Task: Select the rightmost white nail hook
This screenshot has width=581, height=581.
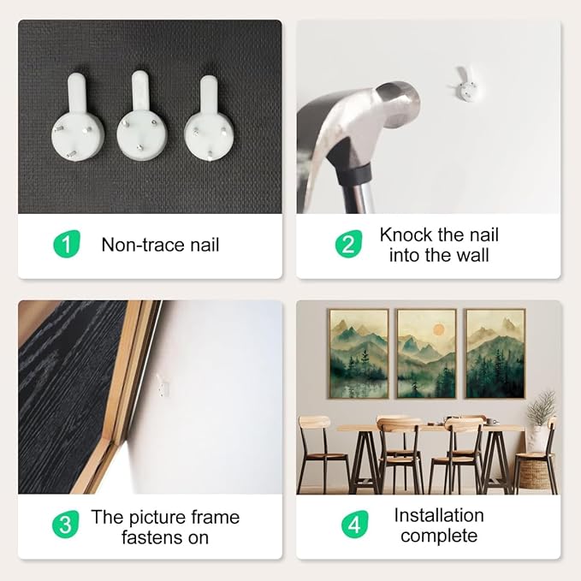Action: (210, 118)
